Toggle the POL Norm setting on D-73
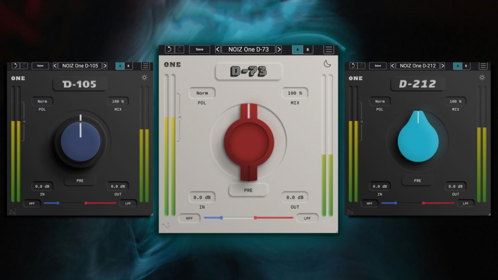The height and width of the screenshot is (280, 498). (202, 93)
